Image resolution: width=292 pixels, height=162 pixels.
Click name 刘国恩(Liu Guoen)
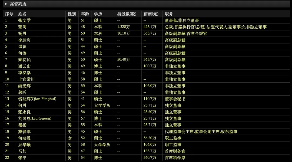click(x=35, y=118)
